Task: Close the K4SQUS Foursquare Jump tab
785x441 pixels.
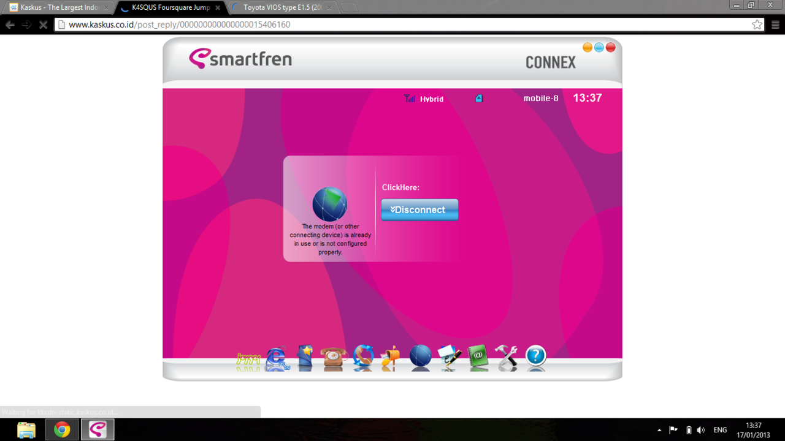Action: coord(218,7)
